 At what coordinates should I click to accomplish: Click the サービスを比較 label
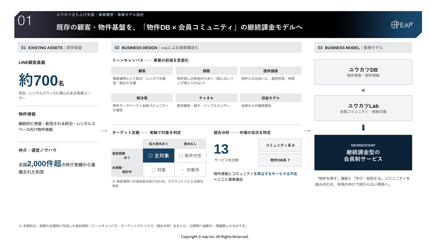coord(227,160)
